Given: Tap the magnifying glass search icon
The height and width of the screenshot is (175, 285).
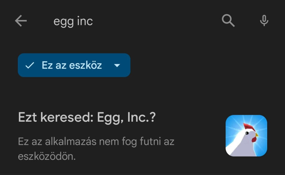Looking at the screenshot, I should pyautogui.click(x=228, y=21).
